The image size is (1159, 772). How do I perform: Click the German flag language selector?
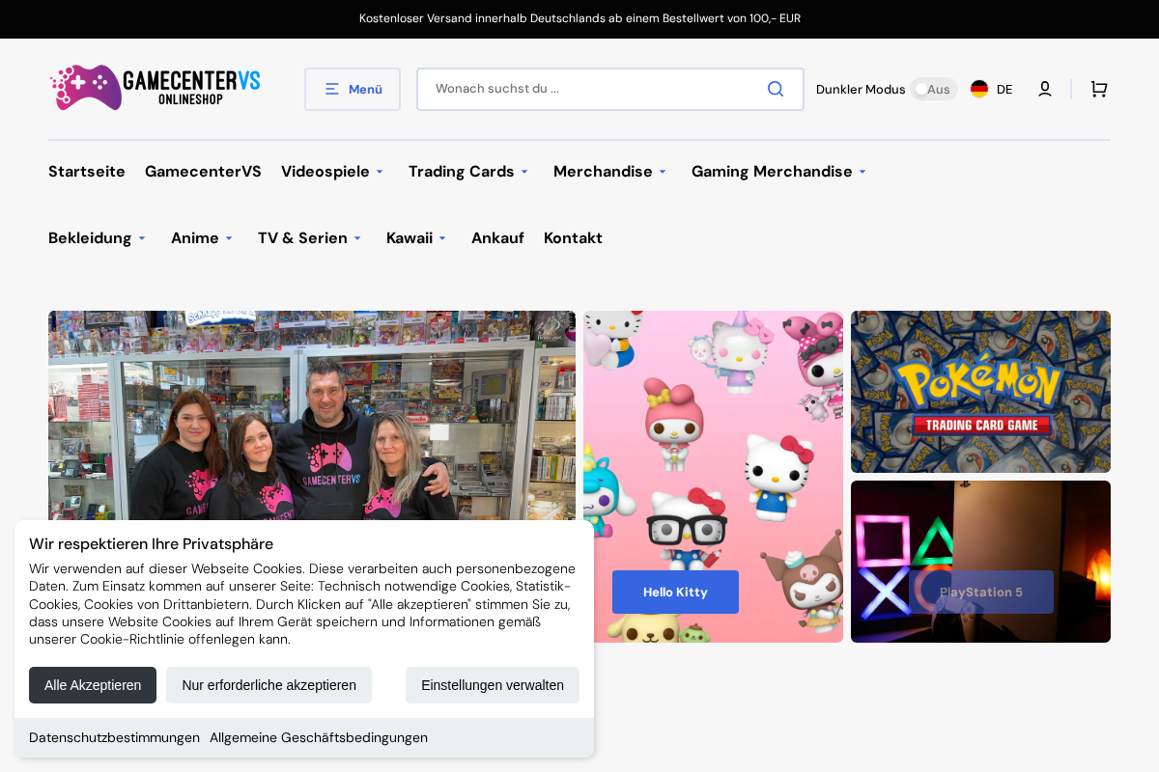coord(977,88)
